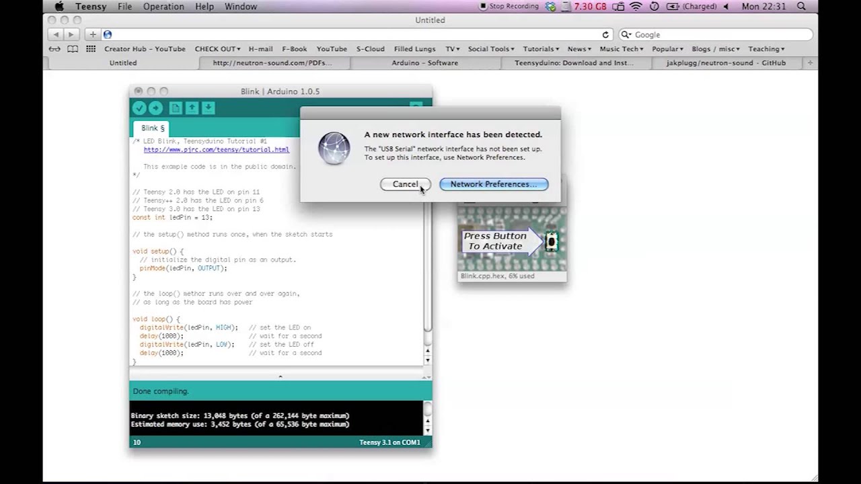This screenshot has height=484, width=861.
Task: Open Safari Reading List glasses icon
Action: (55, 49)
